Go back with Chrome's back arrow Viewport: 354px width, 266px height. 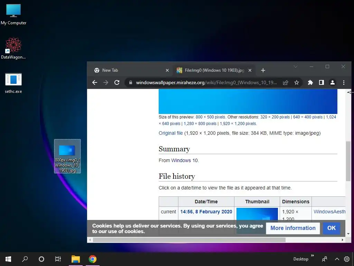[x=95, y=82]
